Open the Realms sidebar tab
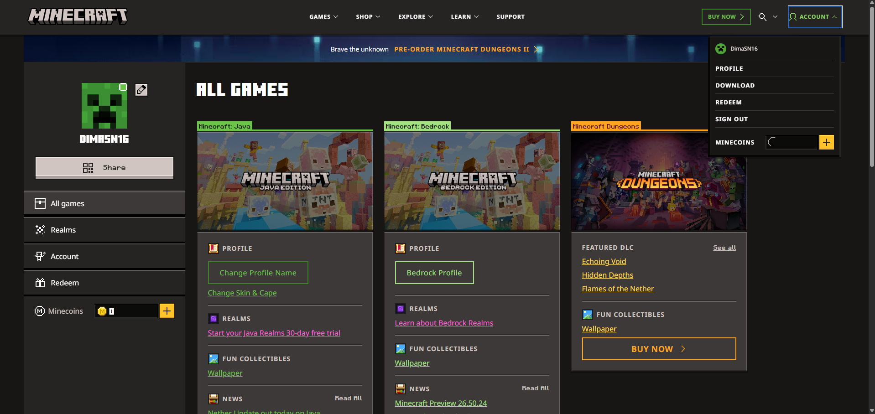 104,230
